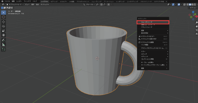Set selection mode to invert
Viewport: 198px width, 103px height.
[9, 8]
